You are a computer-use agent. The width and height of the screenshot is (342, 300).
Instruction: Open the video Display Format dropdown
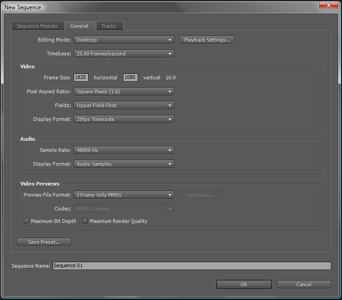(123, 120)
